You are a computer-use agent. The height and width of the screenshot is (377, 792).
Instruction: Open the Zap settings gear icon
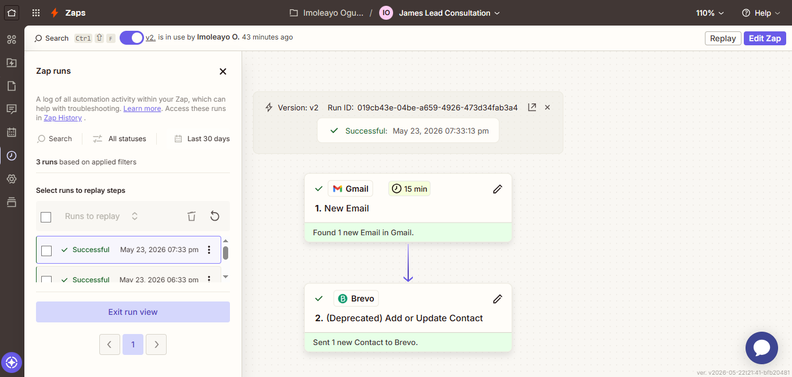point(12,179)
